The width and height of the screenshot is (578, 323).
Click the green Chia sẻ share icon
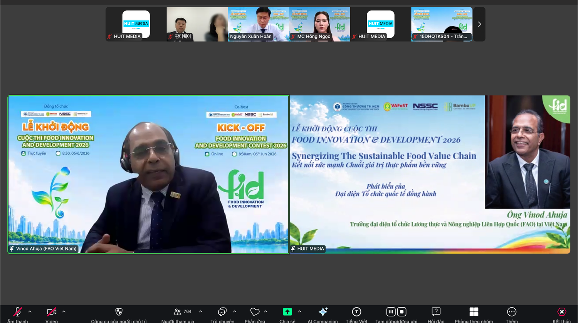pyautogui.click(x=287, y=311)
